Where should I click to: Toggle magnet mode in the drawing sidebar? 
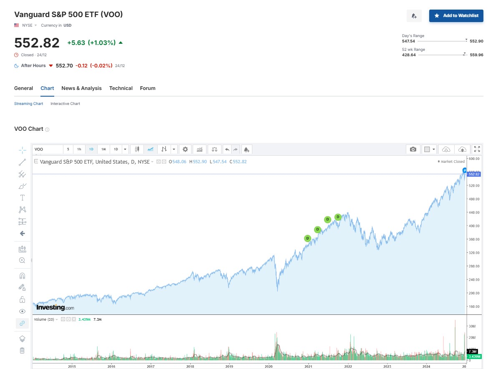[23, 276]
